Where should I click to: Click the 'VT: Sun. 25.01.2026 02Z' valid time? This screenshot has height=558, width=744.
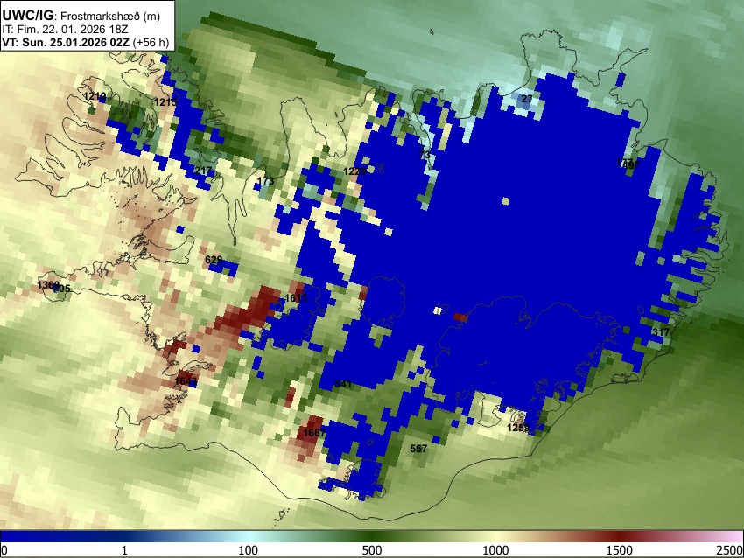66,42
